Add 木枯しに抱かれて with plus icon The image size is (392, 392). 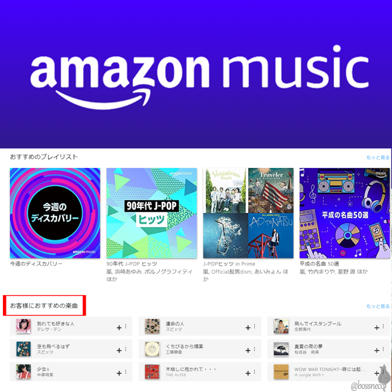[248, 373]
